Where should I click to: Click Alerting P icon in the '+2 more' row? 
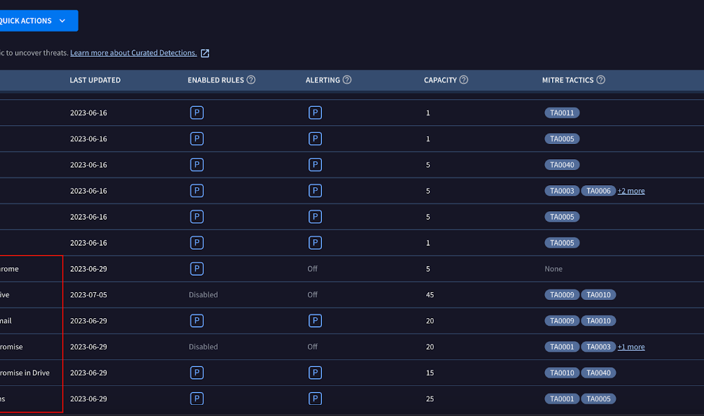(315, 191)
